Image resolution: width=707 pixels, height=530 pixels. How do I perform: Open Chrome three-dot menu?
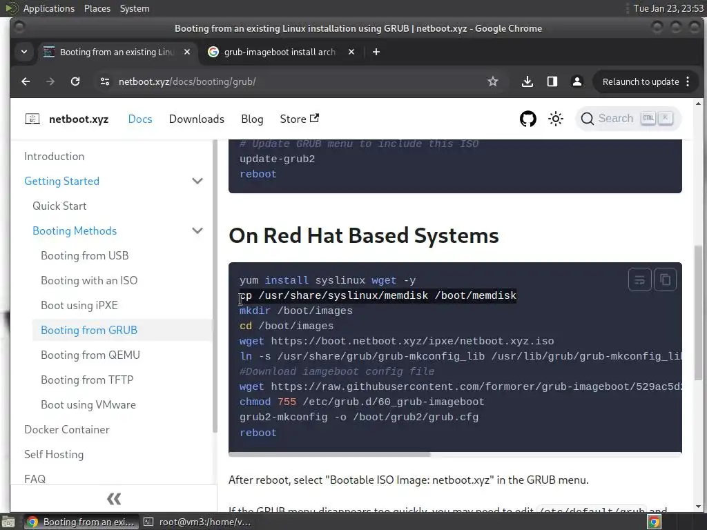click(x=688, y=81)
